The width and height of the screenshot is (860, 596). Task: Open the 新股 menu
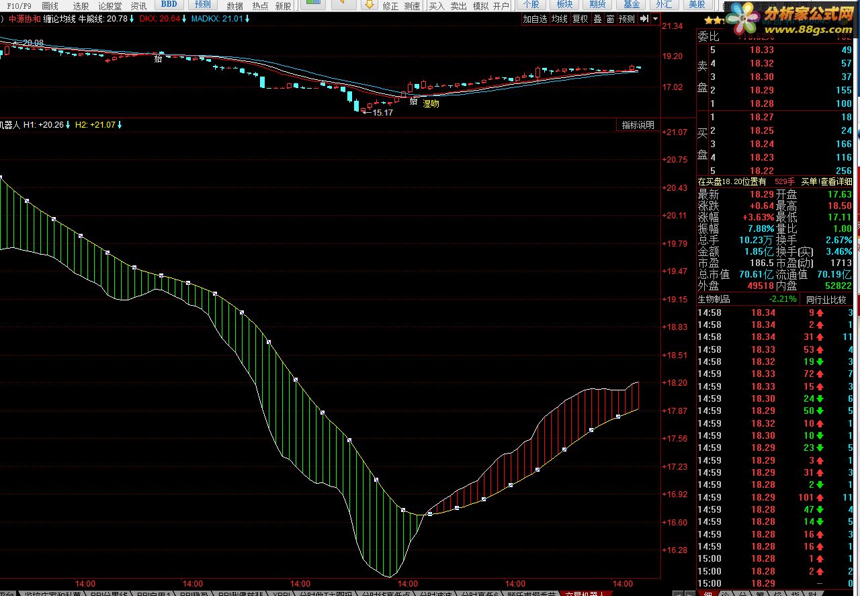click(x=284, y=6)
